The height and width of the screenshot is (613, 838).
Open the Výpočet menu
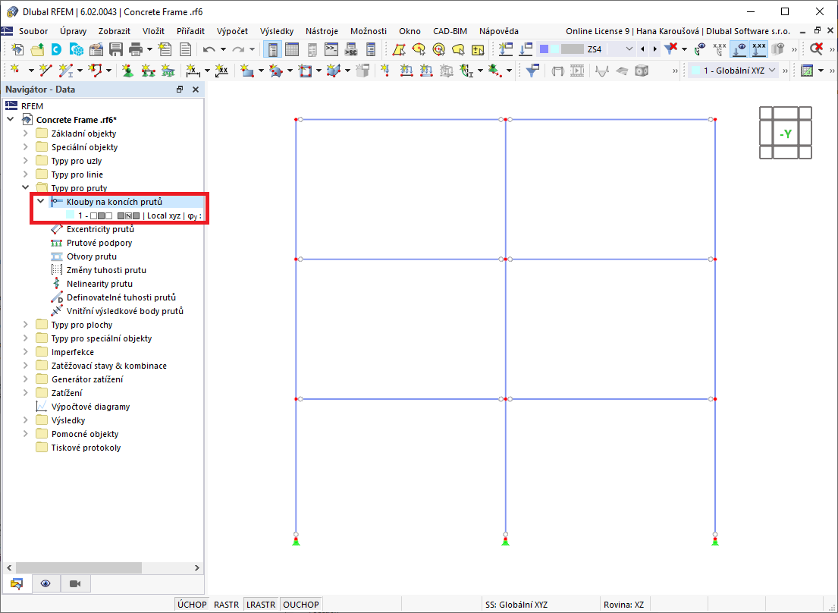coord(232,31)
